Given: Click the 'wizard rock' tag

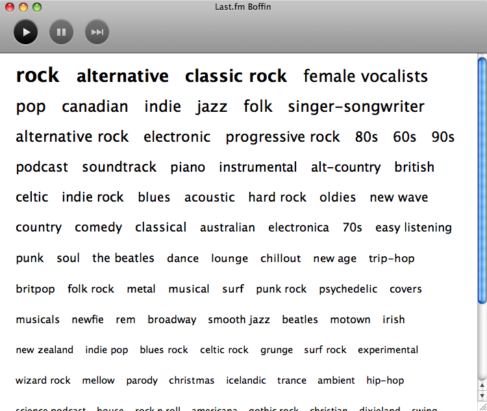Looking at the screenshot, I should [x=43, y=380].
